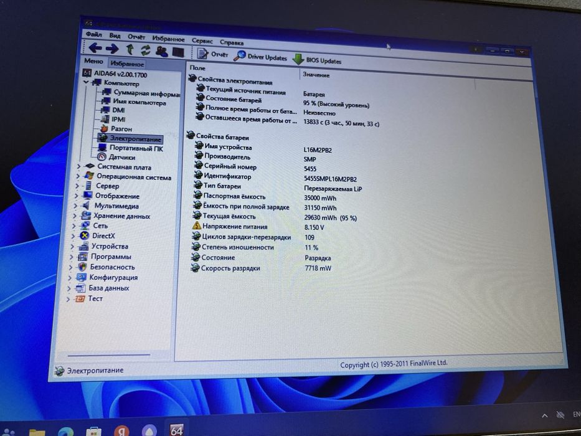Open the users icon in toolbar
Image resolution: width=581 pixels, height=436 pixels.
click(x=161, y=51)
